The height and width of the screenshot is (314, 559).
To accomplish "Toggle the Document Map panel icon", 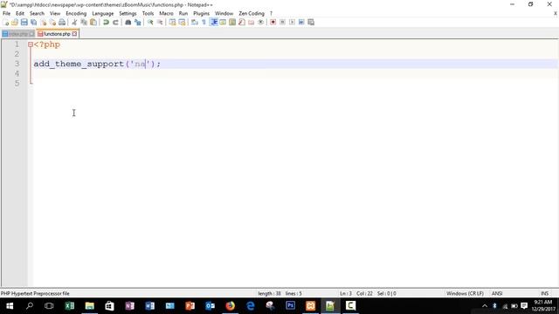I will 232,23.
